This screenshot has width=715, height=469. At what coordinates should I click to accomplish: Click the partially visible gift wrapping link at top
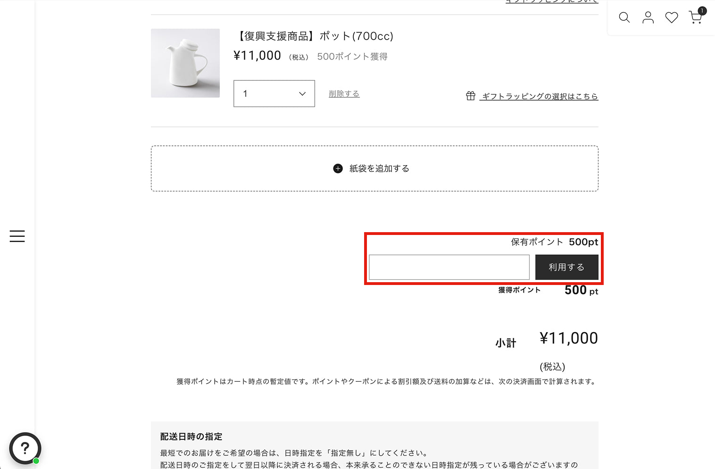coord(552,2)
